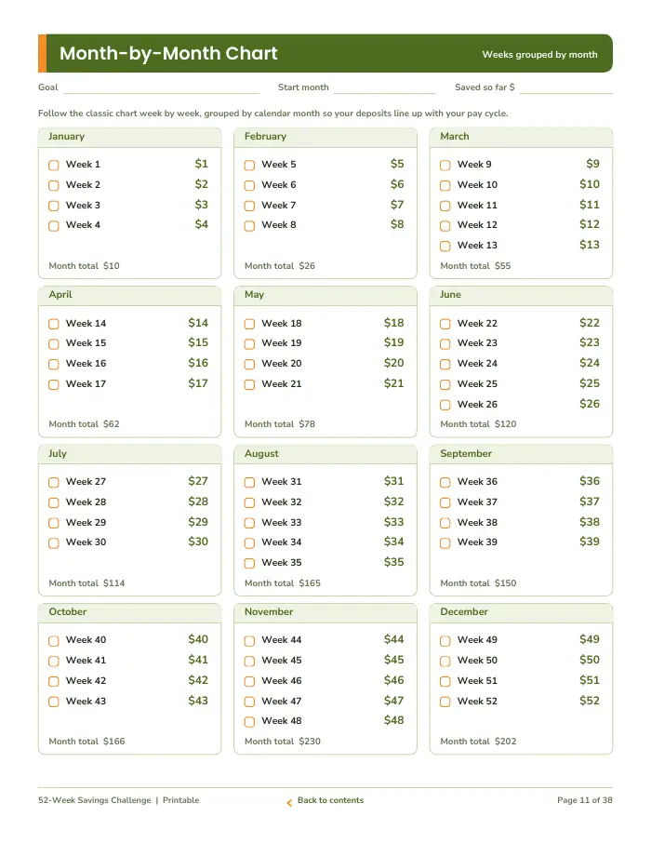Select the January month header
Screen dimensions: 651x843
(x=129, y=137)
